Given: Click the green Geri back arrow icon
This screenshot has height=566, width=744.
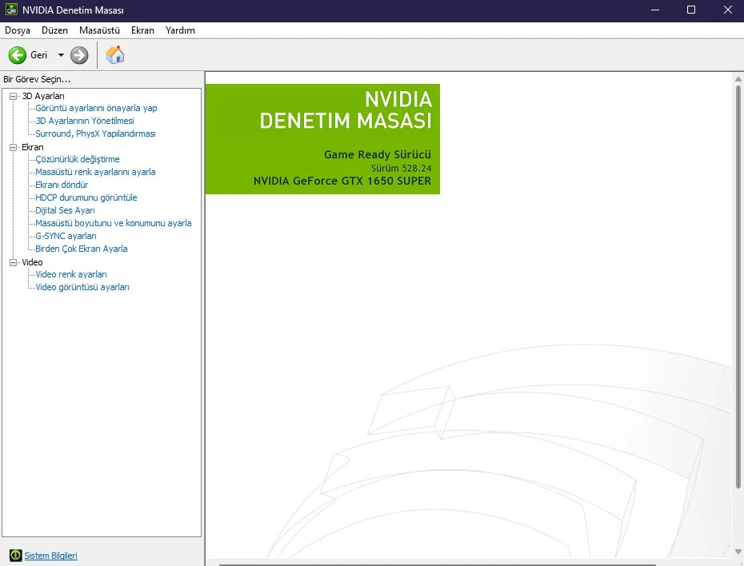Looking at the screenshot, I should tap(17, 55).
